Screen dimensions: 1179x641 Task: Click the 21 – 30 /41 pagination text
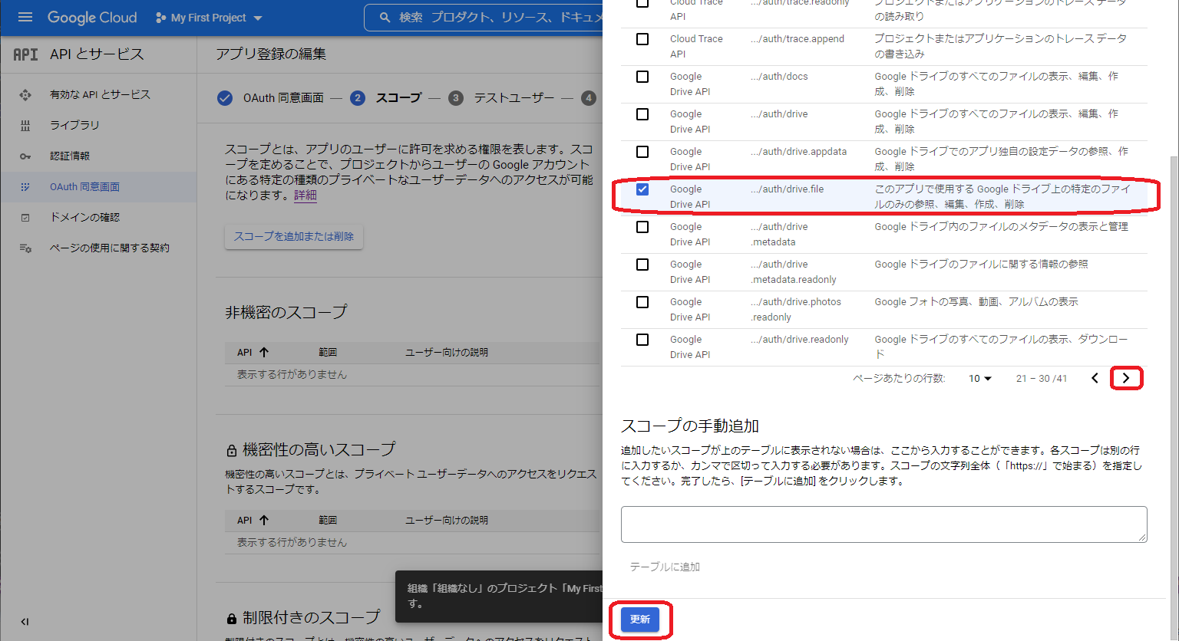tap(1042, 379)
